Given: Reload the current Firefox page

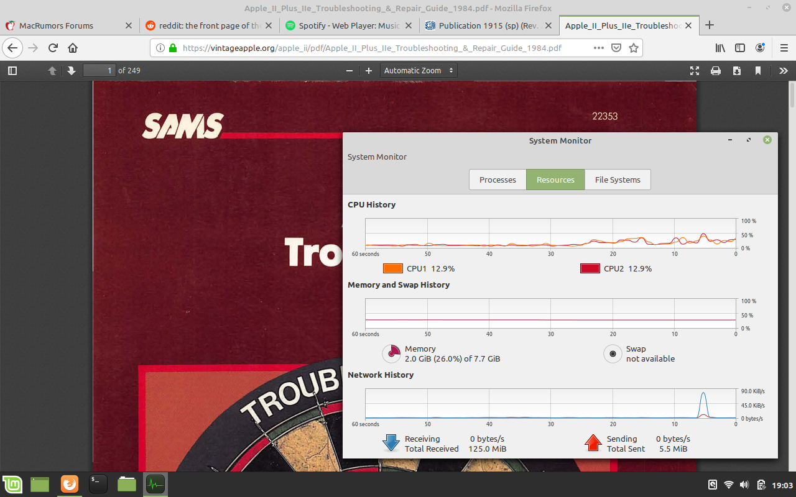Looking at the screenshot, I should click(53, 48).
